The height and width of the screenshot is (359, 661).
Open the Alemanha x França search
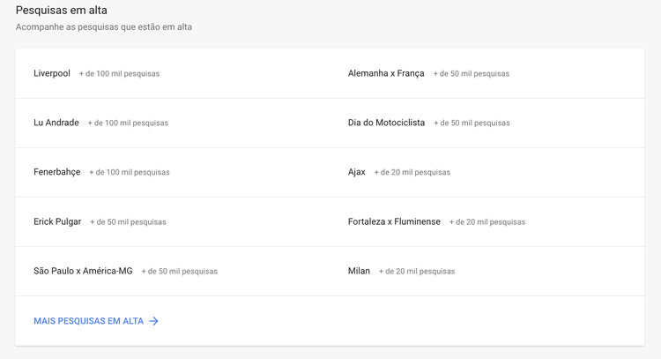[386, 73]
